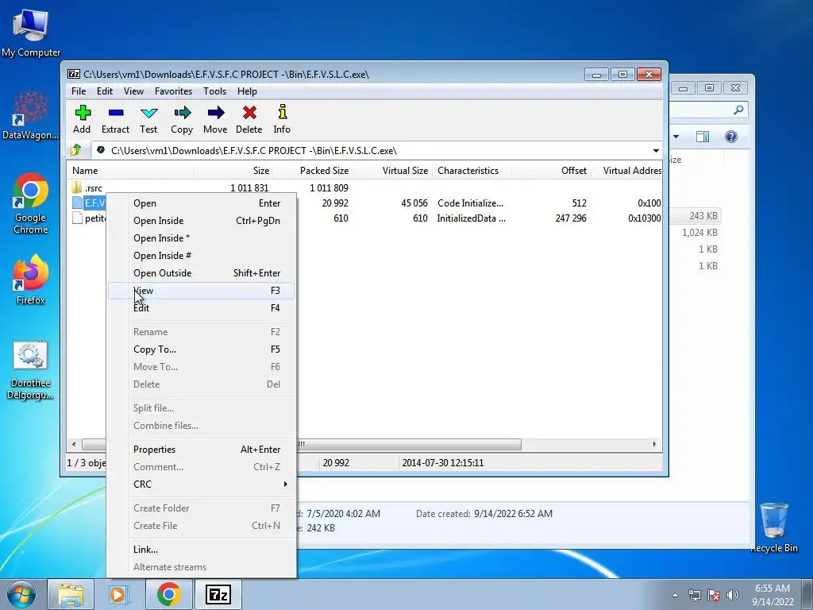Viewport: 813px width, 610px height.
Task: Click the Action Center flag icon
Action: point(714,595)
